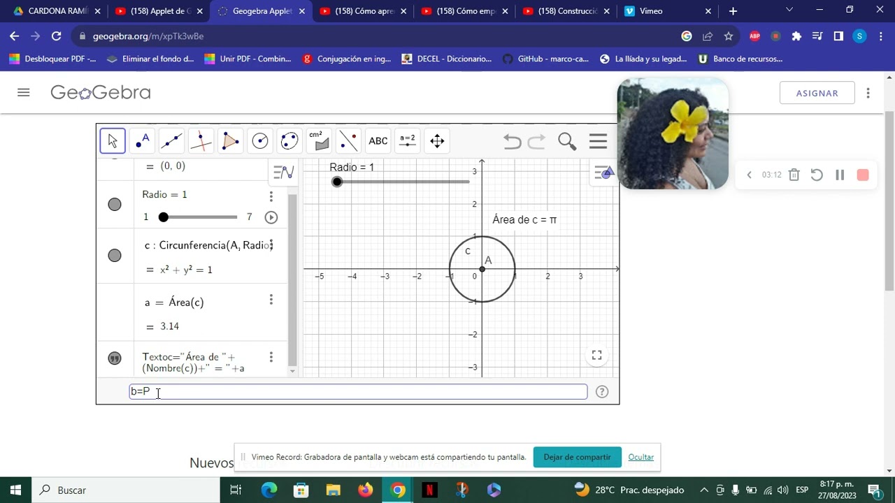Open the GeoGebra site navigation menu

pyautogui.click(x=24, y=92)
